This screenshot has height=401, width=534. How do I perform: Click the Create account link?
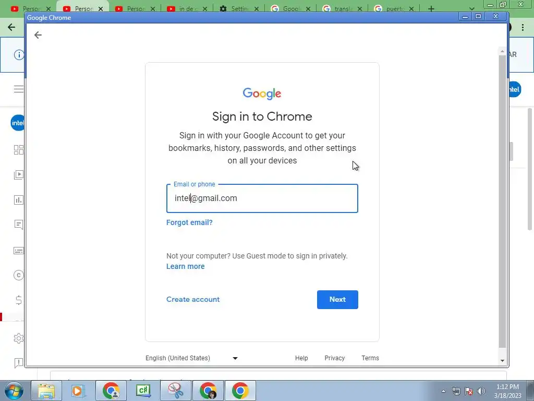click(x=193, y=299)
